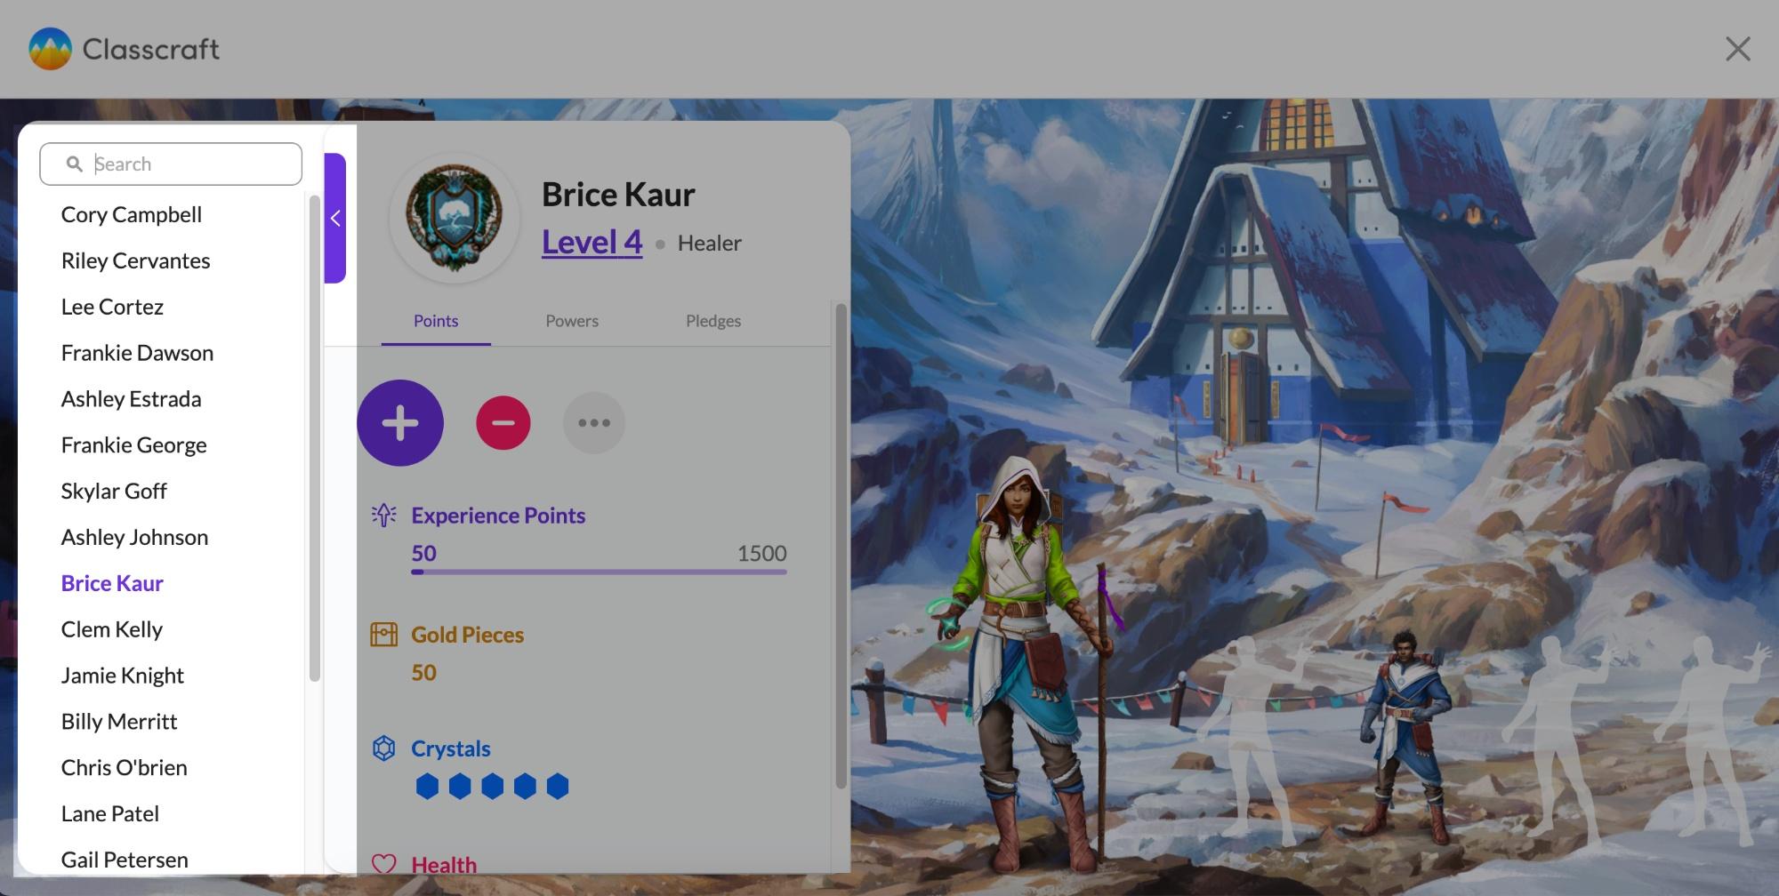Image resolution: width=1779 pixels, height=896 pixels.
Task: Click the student Search input field
Action: click(x=171, y=164)
